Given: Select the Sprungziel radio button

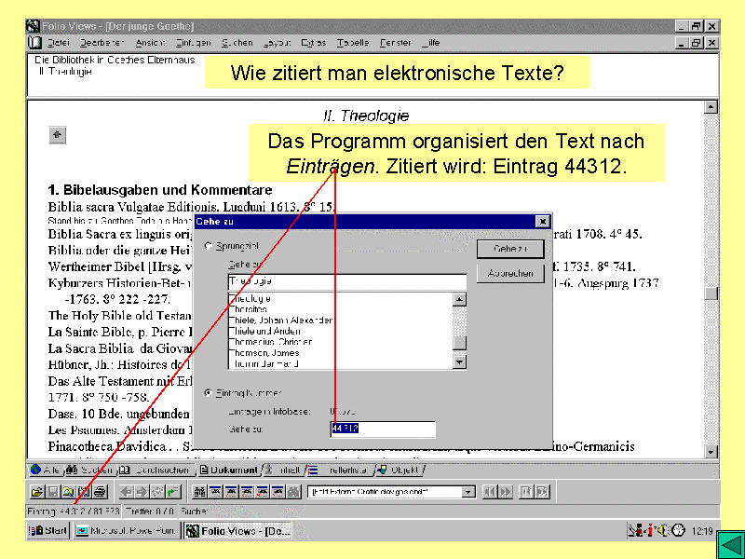Looking at the screenshot, I should (208, 246).
